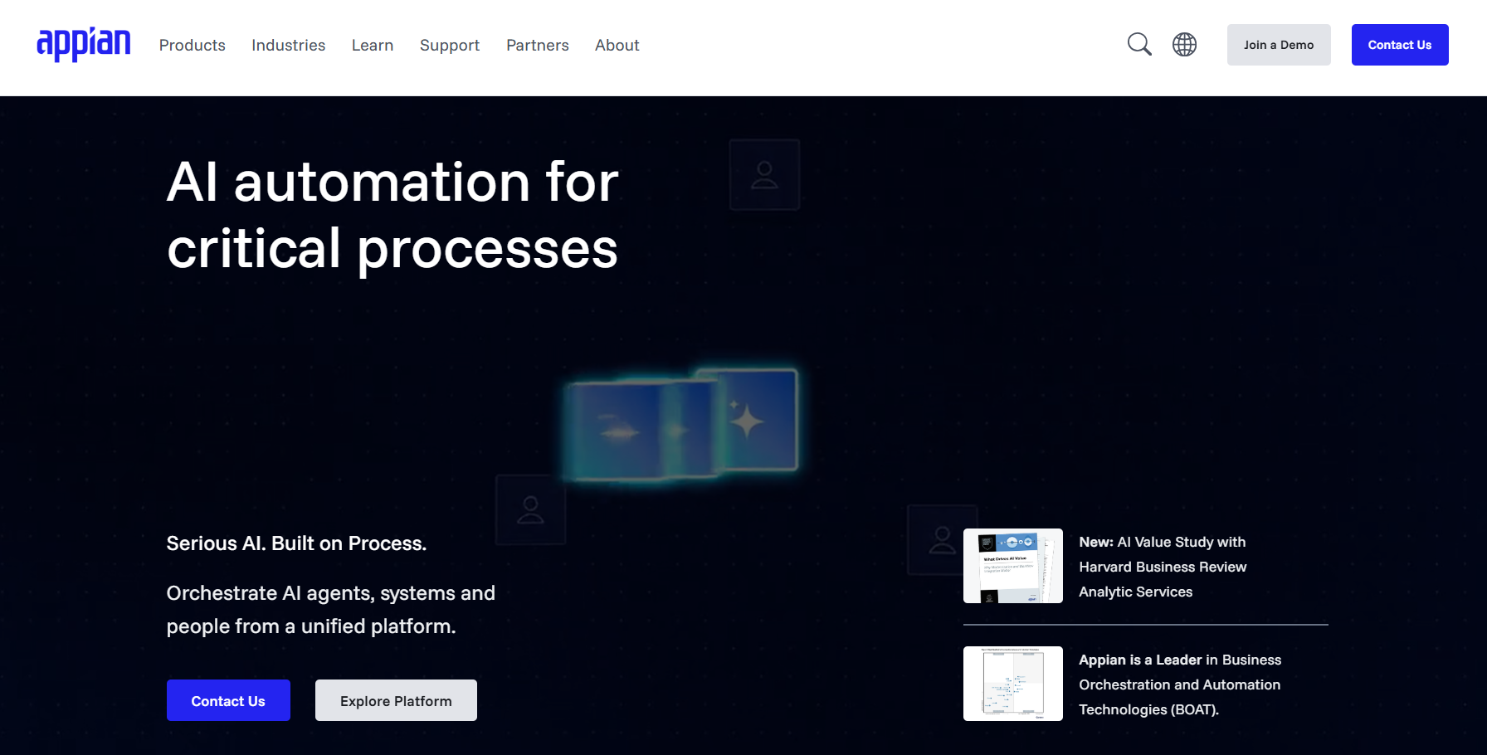
Task: Open the About menu
Action: [617, 45]
